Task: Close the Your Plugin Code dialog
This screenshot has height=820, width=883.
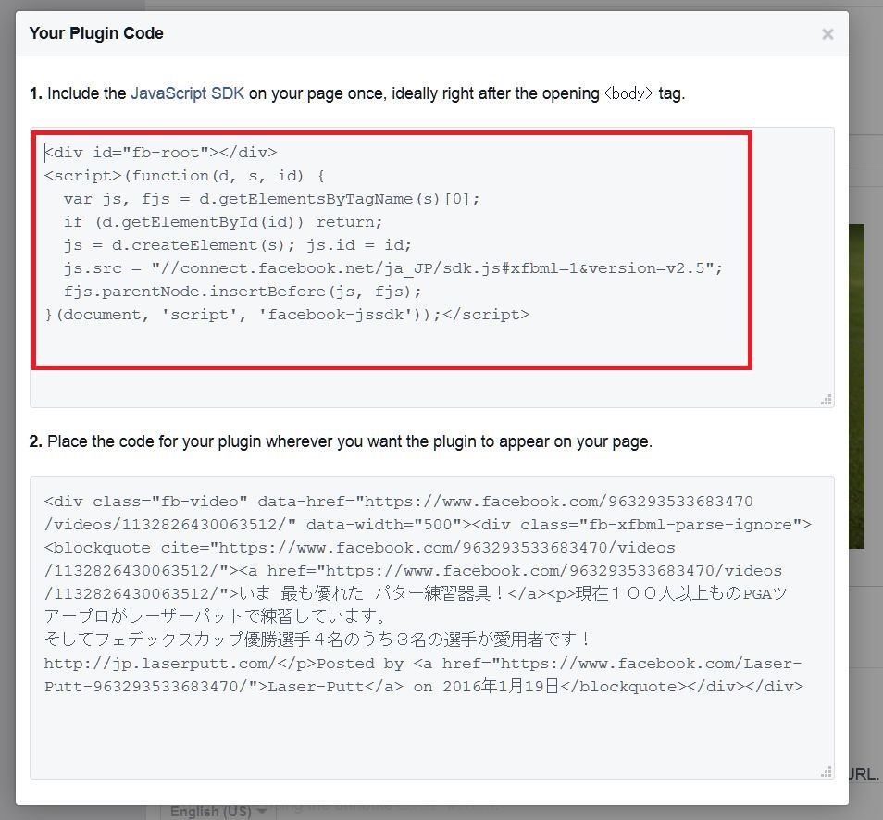Action: (827, 34)
